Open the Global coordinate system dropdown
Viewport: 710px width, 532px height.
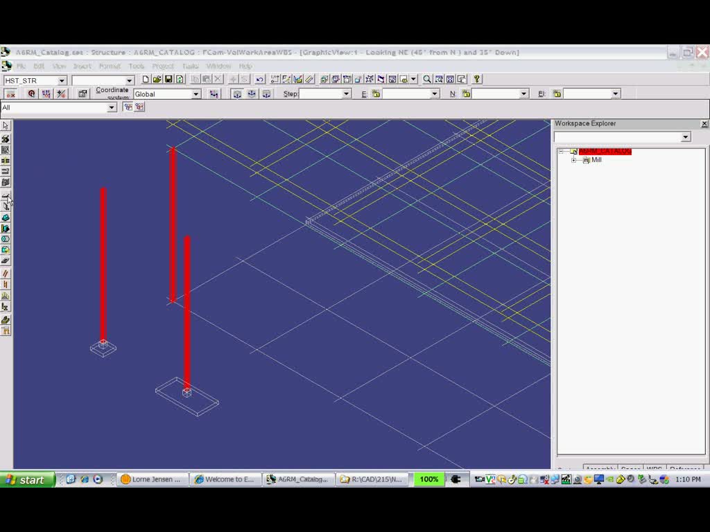tap(196, 94)
